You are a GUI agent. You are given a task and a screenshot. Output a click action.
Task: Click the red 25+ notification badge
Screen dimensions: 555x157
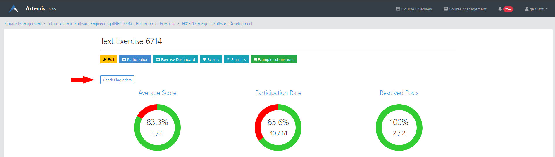(508, 9)
